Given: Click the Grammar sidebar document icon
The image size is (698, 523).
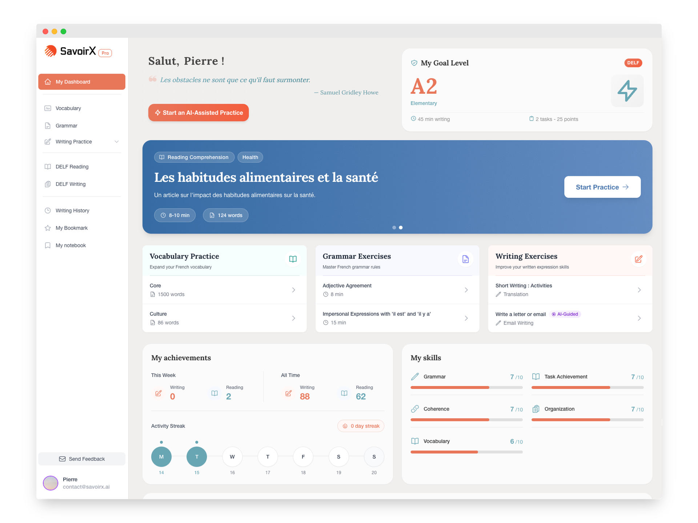Looking at the screenshot, I should tap(48, 126).
